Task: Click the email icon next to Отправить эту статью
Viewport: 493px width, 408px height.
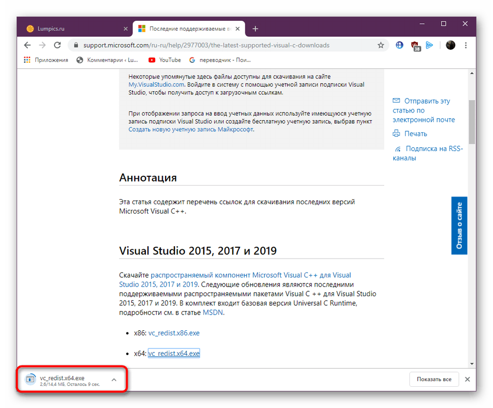Action: pos(396,101)
